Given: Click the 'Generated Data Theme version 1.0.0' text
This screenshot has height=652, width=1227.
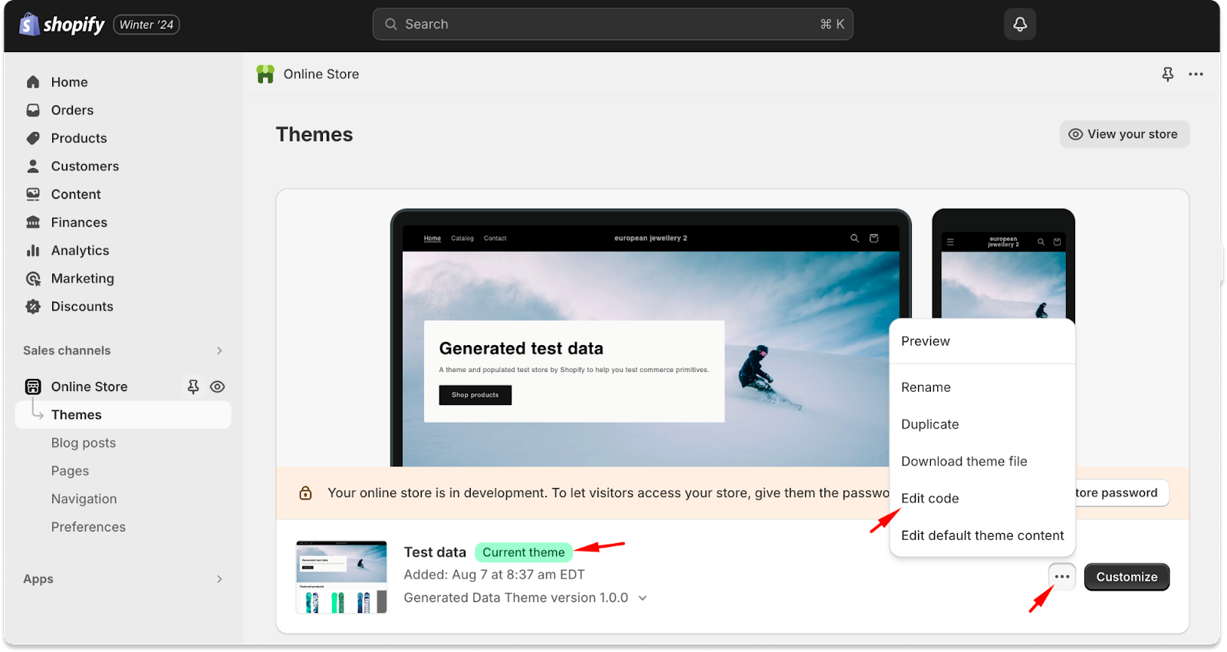Looking at the screenshot, I should (516, 598).
